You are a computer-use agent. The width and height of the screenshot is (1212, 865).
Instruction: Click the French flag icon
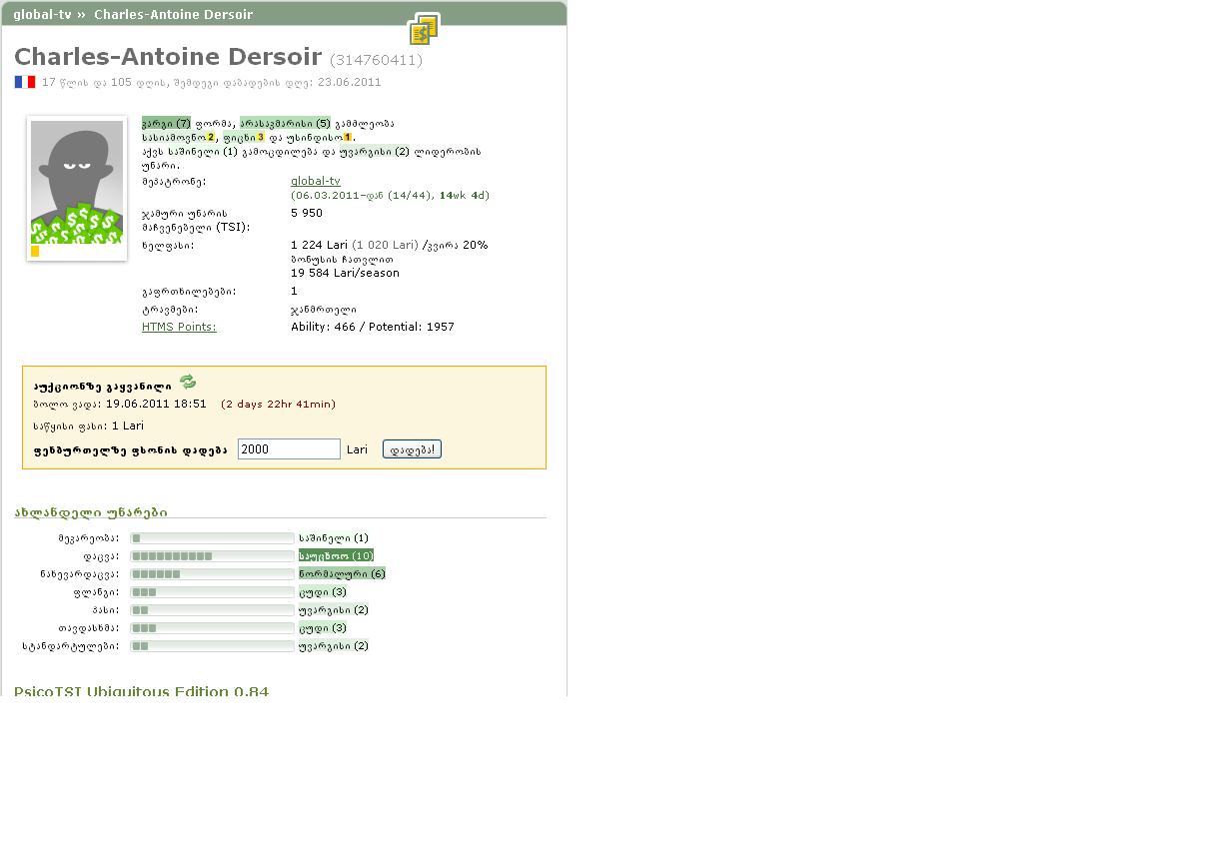25,82
